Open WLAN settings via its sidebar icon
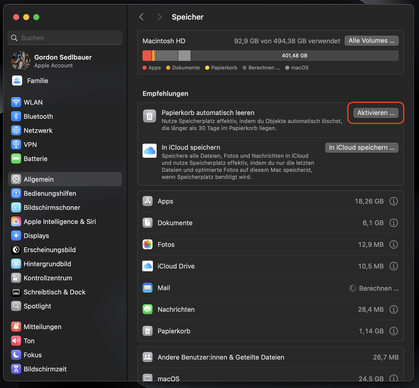Viewport: 419px width, 388px height. [16, 102]
